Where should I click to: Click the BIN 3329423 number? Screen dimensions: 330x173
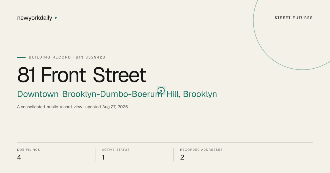(x=90, y=57)
